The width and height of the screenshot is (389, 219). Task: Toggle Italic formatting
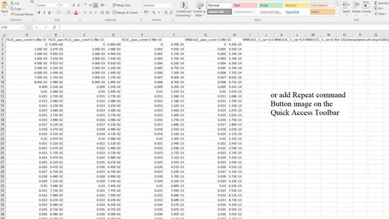pos(44,12)
